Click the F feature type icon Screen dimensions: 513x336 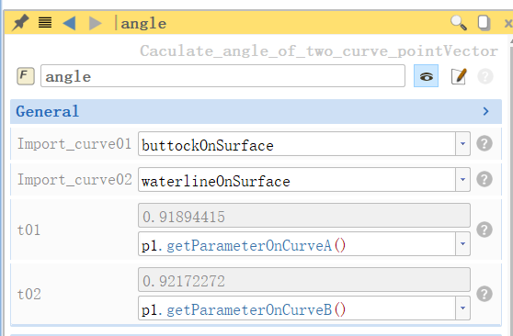[26, 76]
